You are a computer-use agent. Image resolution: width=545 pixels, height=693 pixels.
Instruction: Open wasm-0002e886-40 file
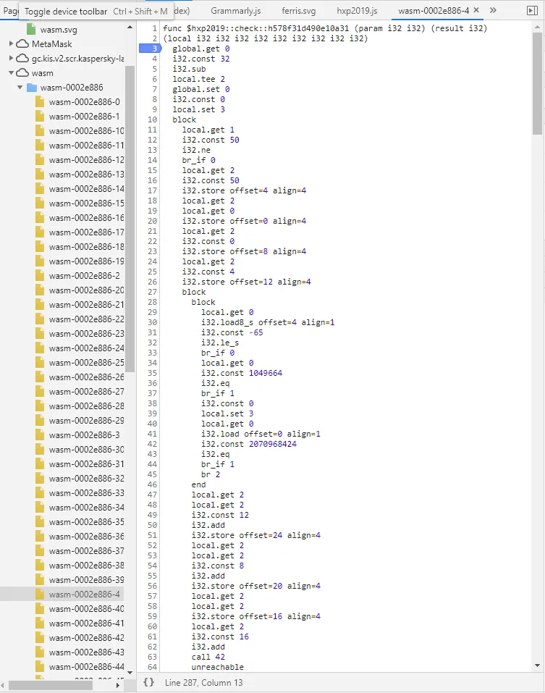(87, 608)
